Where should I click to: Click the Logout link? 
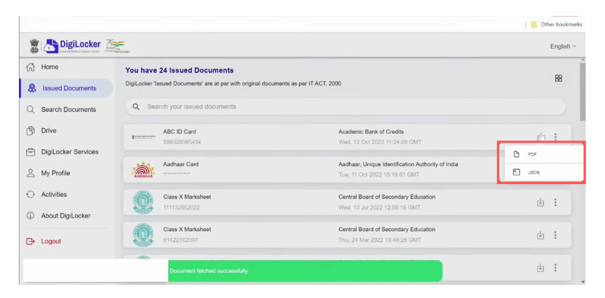pos(51,241)
